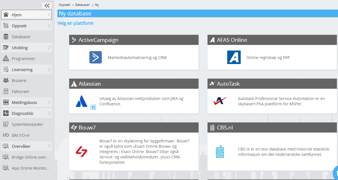Expand the Lisensering menu chevron
This screenshot has width=338, height=180.
tap(49, 70)
